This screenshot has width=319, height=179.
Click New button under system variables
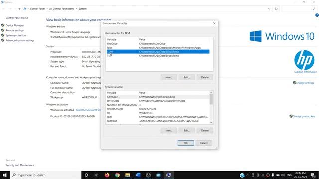click(169, 130)
